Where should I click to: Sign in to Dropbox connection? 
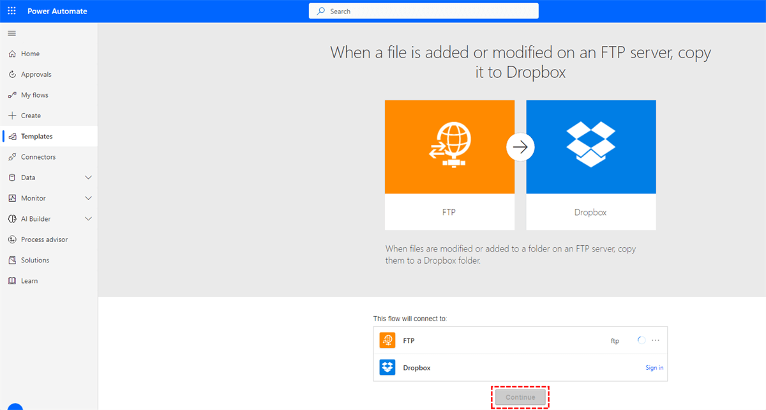point(654,368)
